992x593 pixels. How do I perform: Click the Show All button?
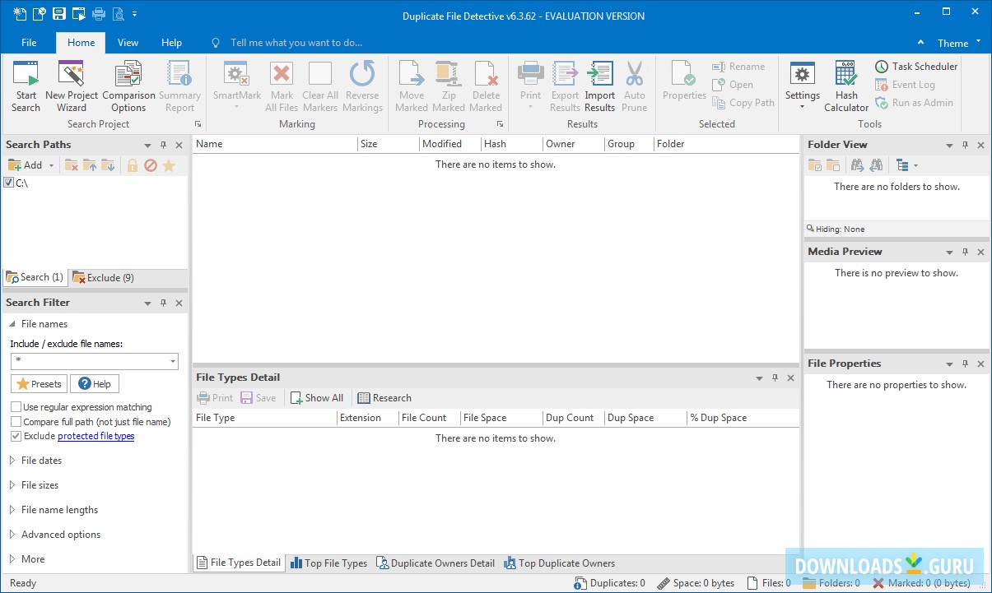[x=317, y=398]
